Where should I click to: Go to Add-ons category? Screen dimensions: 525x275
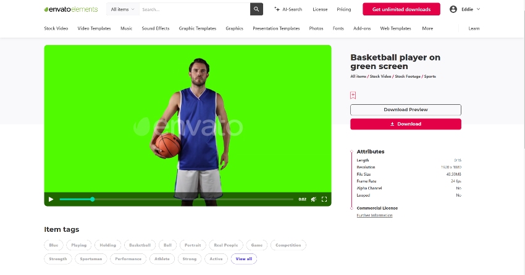[x=362, y=28]
